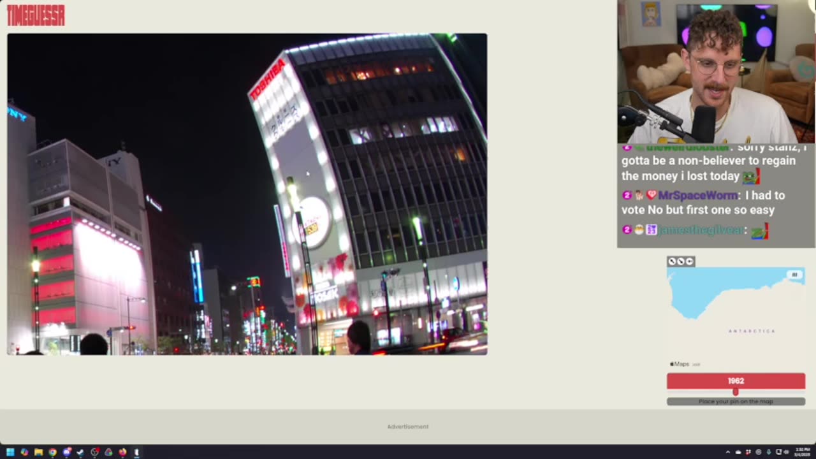Image resolution: width=816 pixels, height=459 pixels.
Task: Open the clock and date flyout
Action: pyautogui.click(x=803, y=452)
